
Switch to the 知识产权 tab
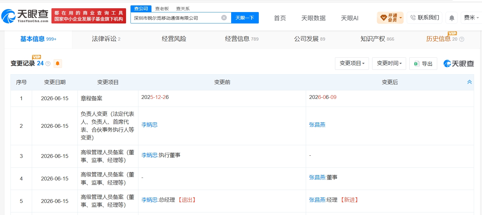click(377, 39)
